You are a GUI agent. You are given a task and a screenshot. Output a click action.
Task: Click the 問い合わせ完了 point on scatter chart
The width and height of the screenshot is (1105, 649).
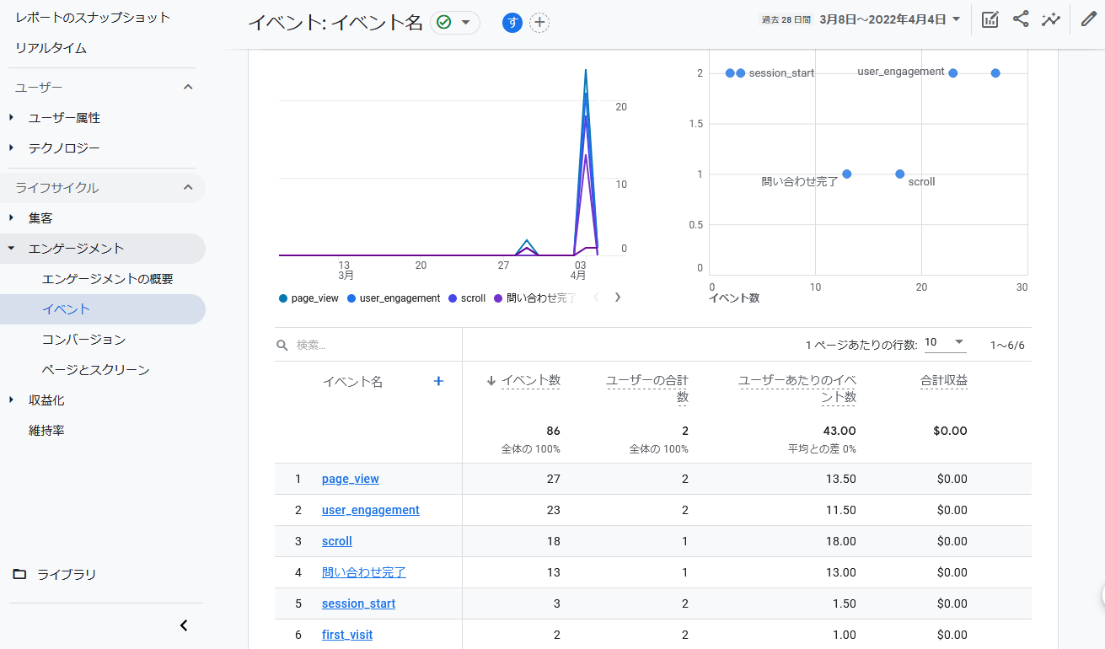(x=847, y=174)
